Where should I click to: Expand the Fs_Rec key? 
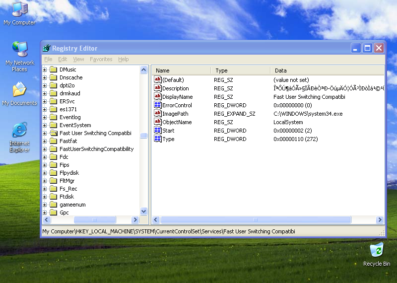coord(45,189)
